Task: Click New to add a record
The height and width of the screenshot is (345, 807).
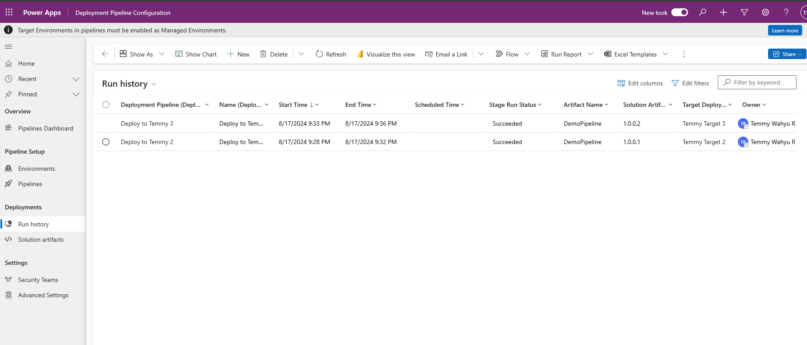Action: click(238, 54)
